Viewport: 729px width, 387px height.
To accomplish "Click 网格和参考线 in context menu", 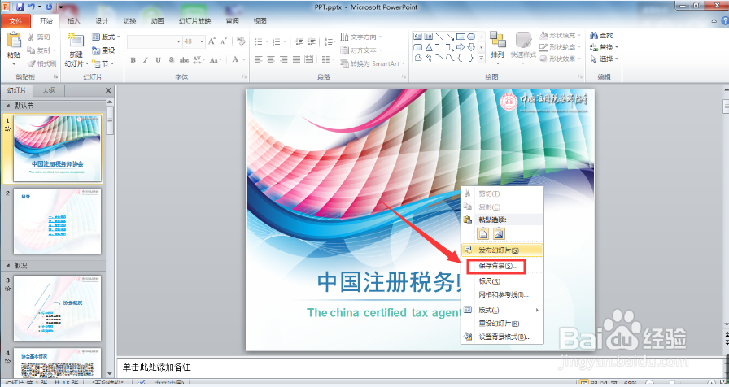I will coord(502,294).
